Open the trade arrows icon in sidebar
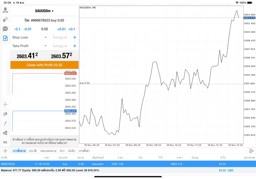Viewport: 256px width, 179px height. [x=5, y=20]
